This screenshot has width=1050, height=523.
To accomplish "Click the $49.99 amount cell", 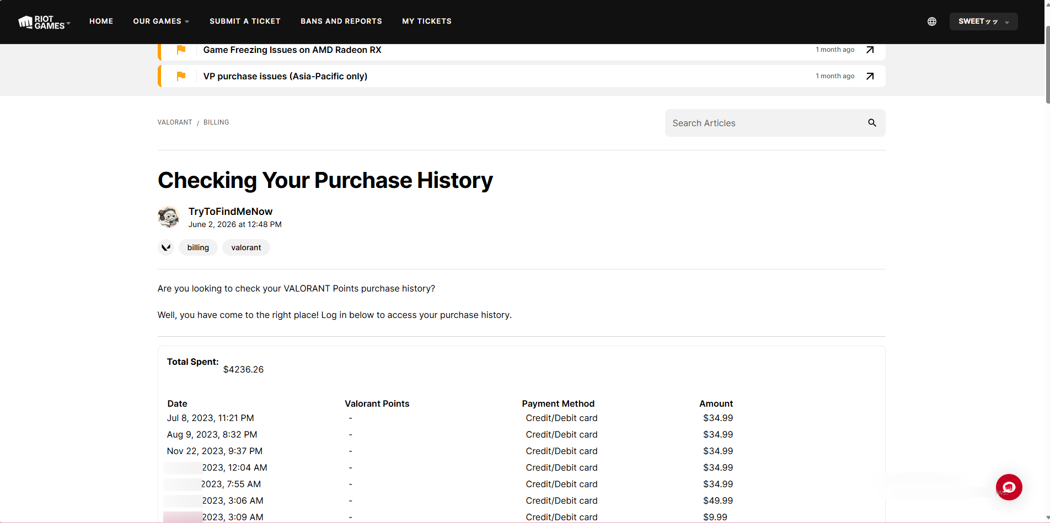I will coord(718,500).
